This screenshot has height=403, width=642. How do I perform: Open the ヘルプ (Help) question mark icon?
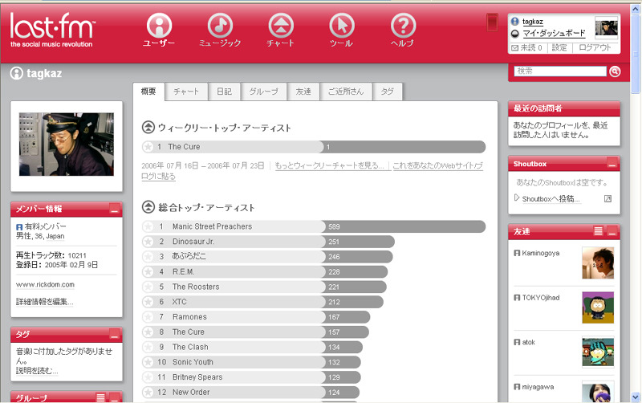click(x=403, y=26)
